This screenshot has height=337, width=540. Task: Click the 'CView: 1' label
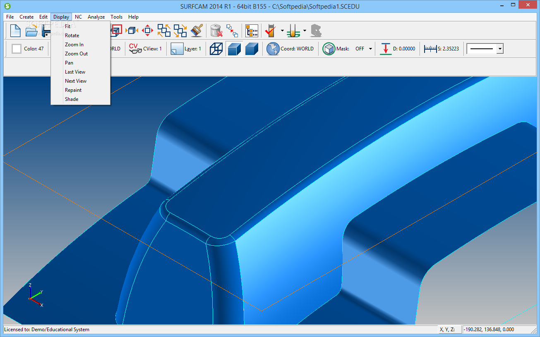153,49
